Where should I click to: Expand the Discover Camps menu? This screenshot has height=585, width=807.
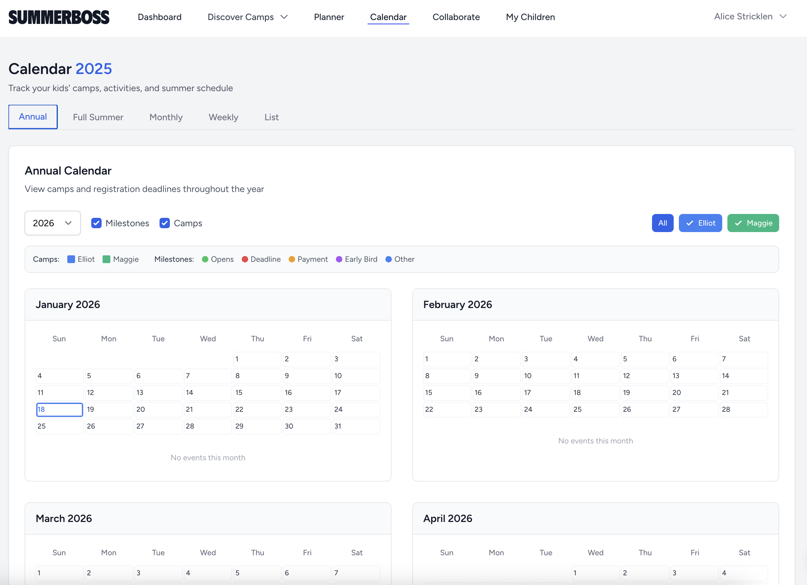pyautogui.click(x=248, y=17)
